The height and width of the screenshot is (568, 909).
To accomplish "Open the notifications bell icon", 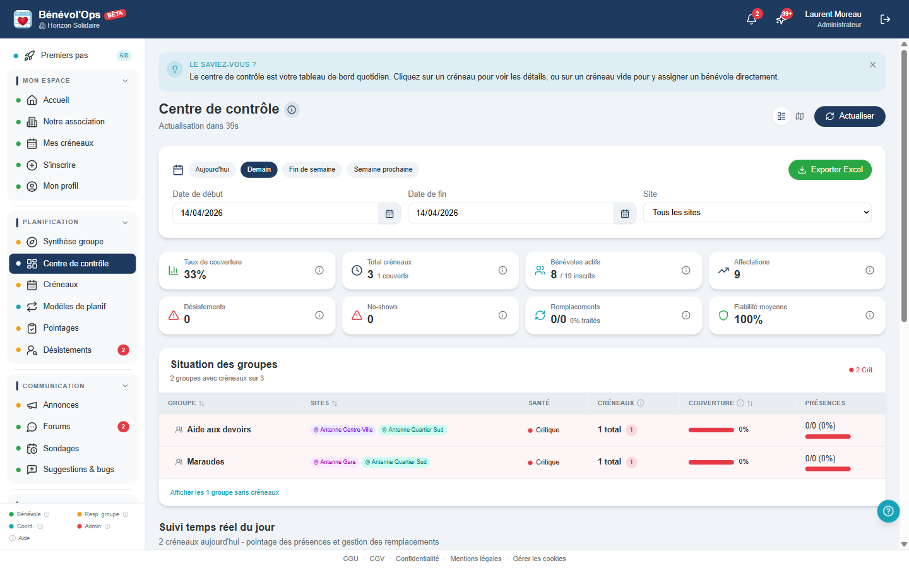I will 751,19.
